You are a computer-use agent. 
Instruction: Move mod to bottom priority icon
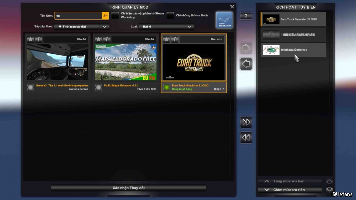click(x=329, y=190)
